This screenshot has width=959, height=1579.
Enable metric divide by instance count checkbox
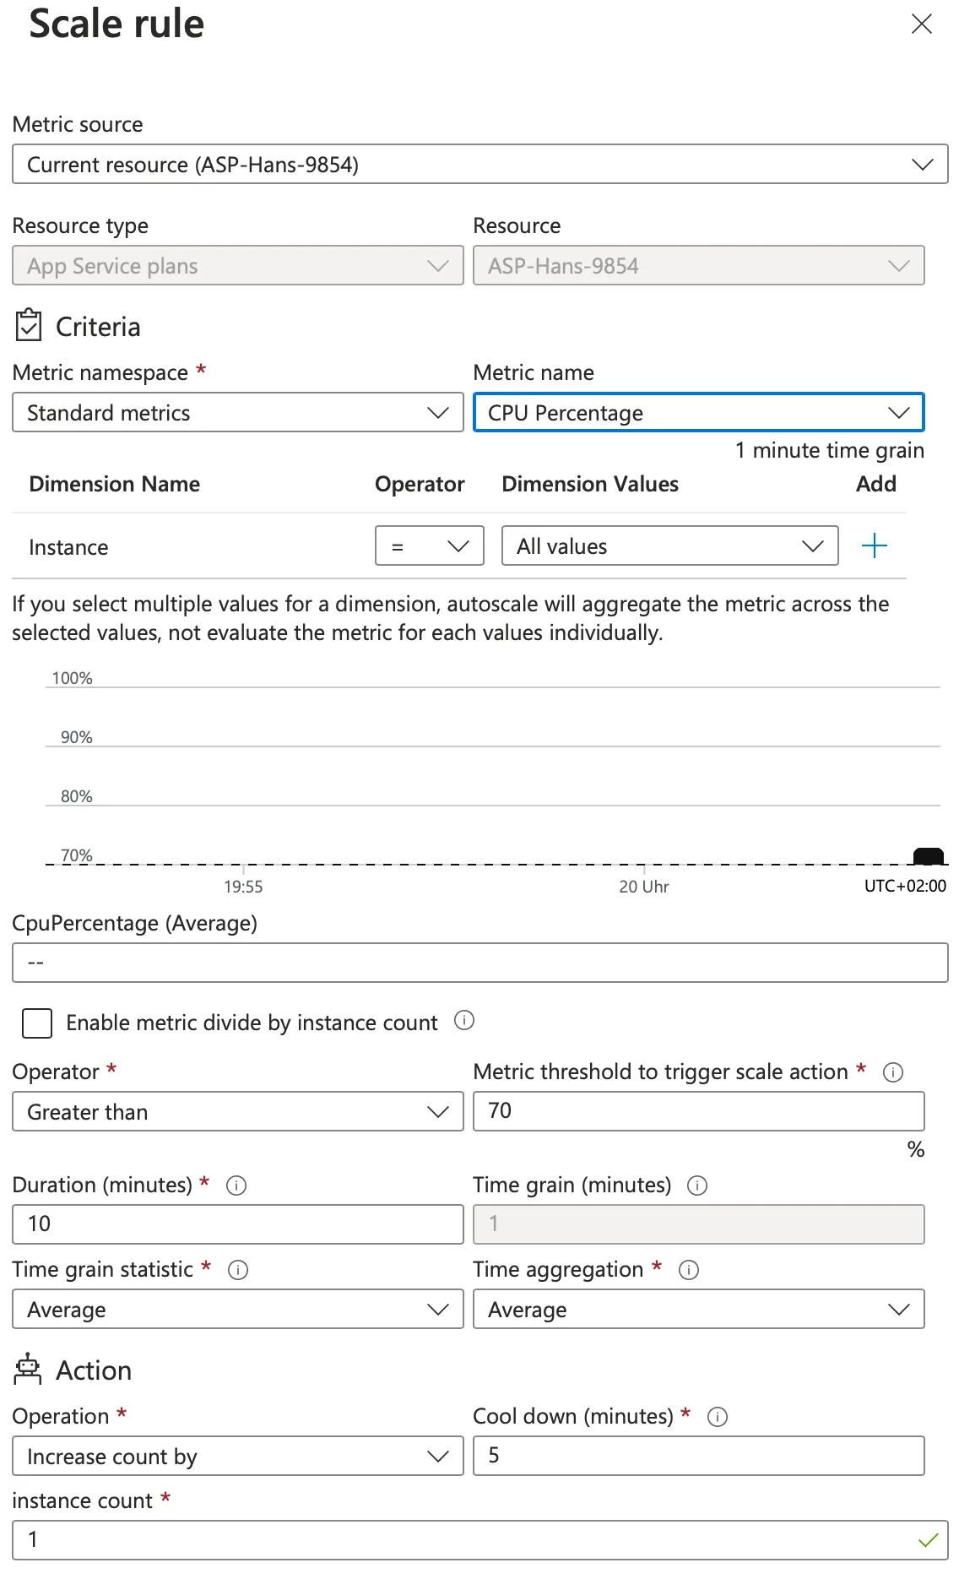coord(37,1023)
